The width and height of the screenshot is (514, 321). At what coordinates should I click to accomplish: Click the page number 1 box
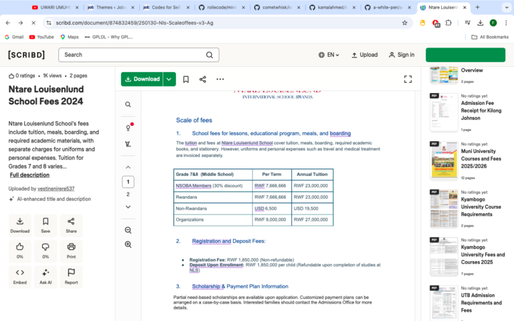(x=128, y=182)
